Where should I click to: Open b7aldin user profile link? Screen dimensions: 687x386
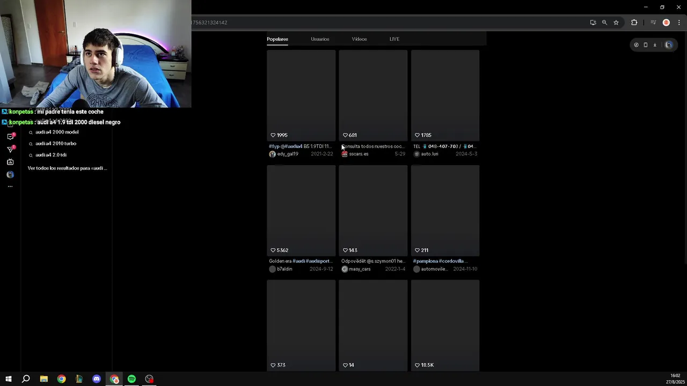pyautogui.click(x=284, y=269)
